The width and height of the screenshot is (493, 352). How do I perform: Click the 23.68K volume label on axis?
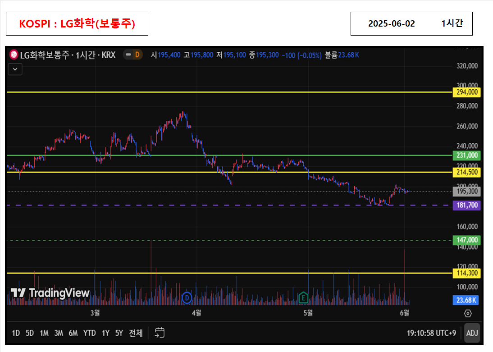click(466, 300)
